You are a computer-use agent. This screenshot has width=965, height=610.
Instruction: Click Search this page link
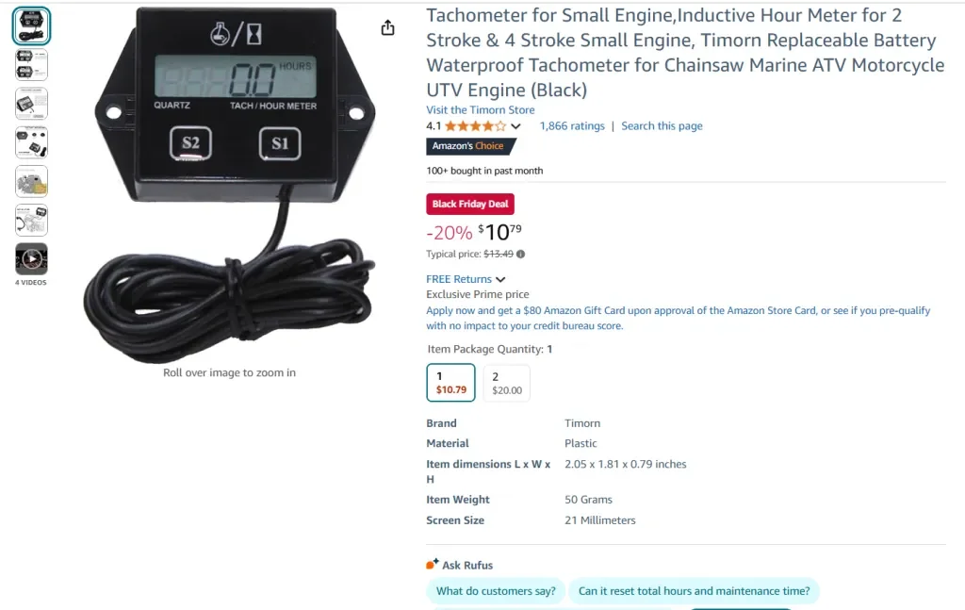pyautogui.click(x=662, y=125)
